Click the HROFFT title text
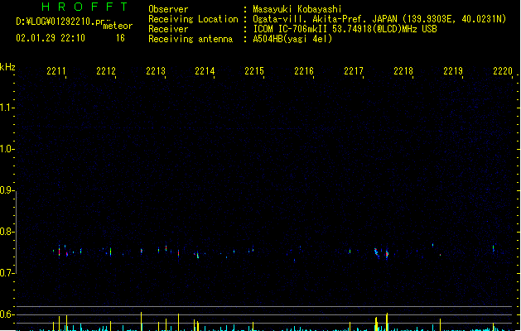This screenshot has height=331, width=521. click(84, 7)
